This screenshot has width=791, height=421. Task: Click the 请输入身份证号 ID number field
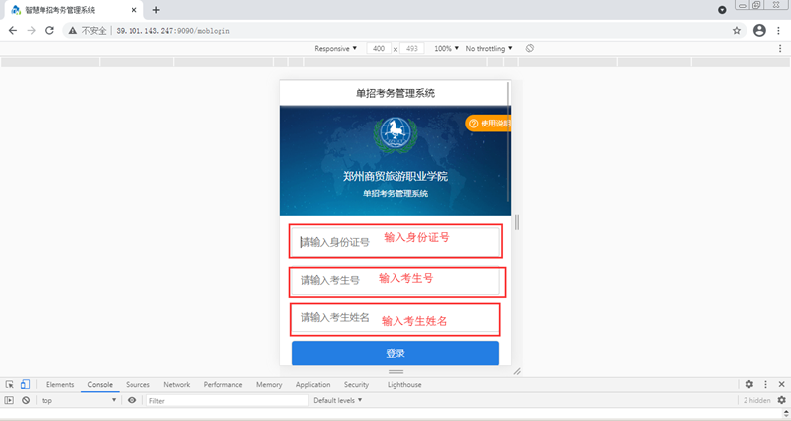tap(395, 242)
